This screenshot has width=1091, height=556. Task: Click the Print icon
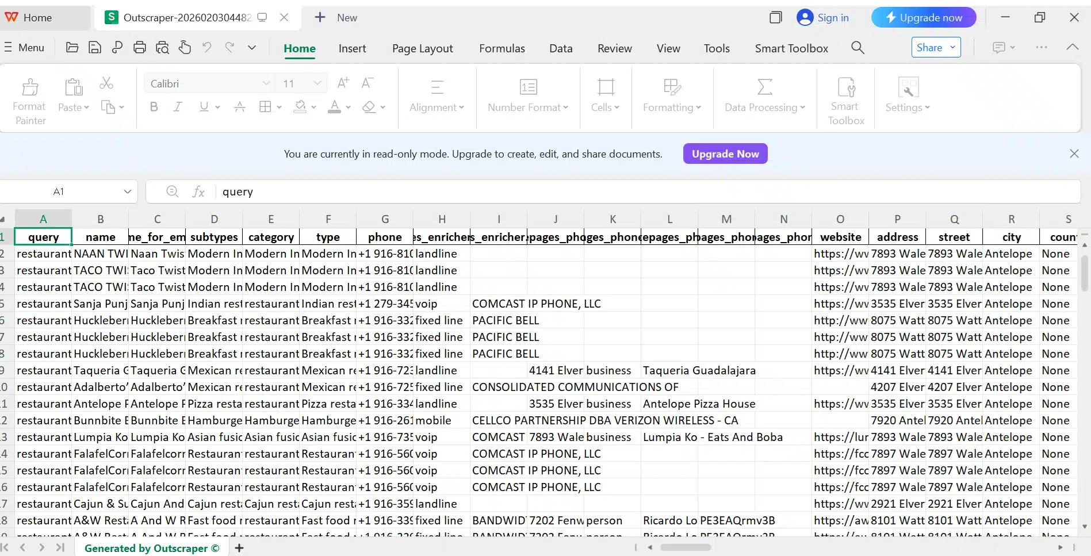(x=140, y=48)
